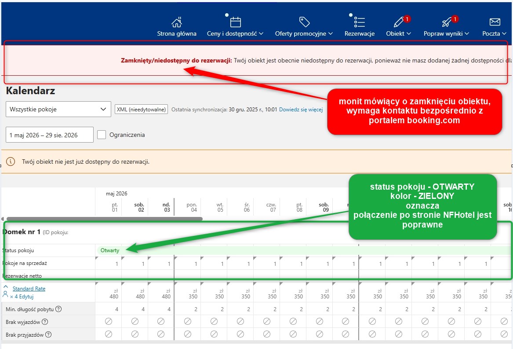Screen dimensions: 513x349
Task: Toggle Brak wyjazdów for pt. 01
Action: click(x=108, y=321)
